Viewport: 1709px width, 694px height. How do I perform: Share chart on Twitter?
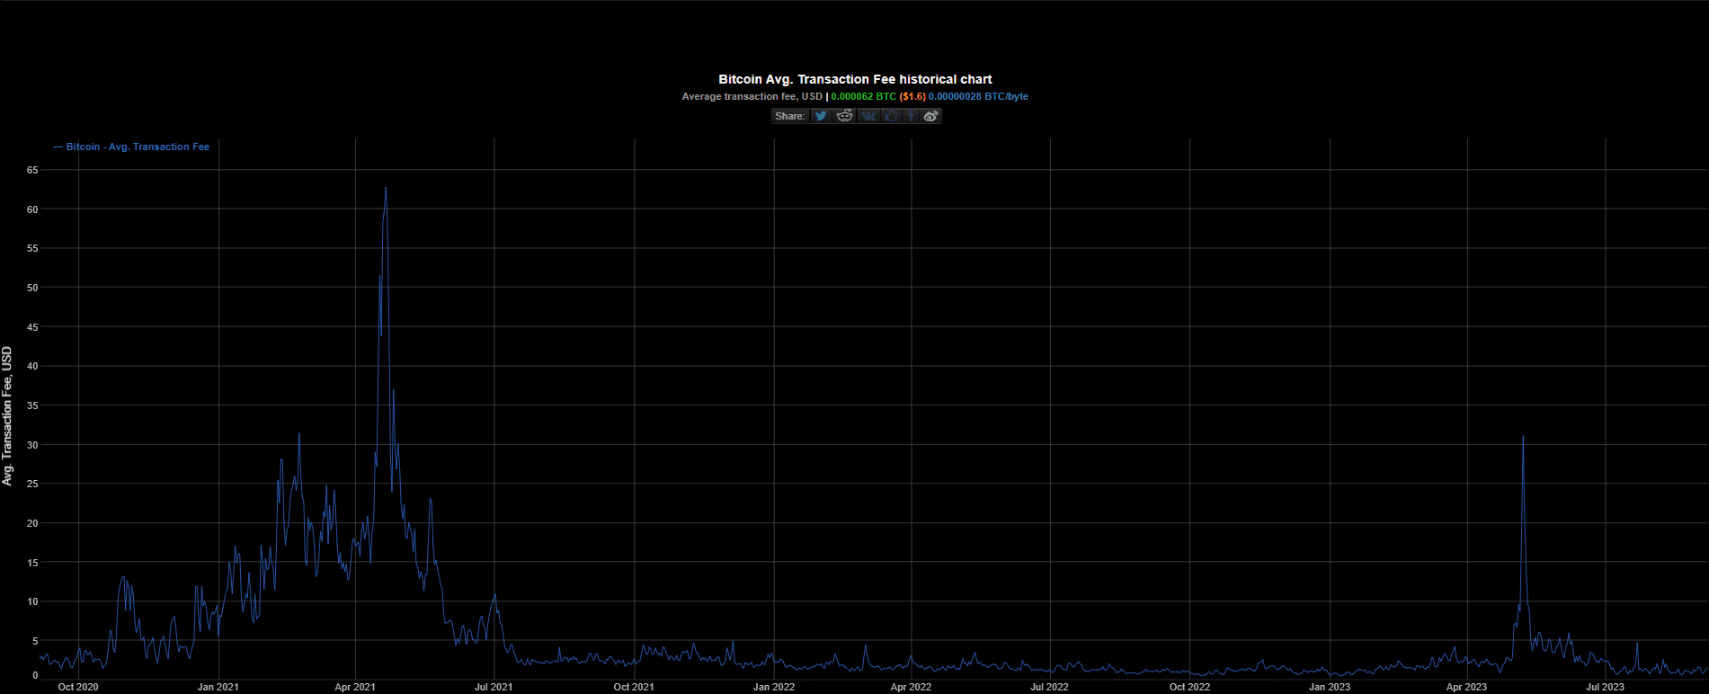(821, 116)
